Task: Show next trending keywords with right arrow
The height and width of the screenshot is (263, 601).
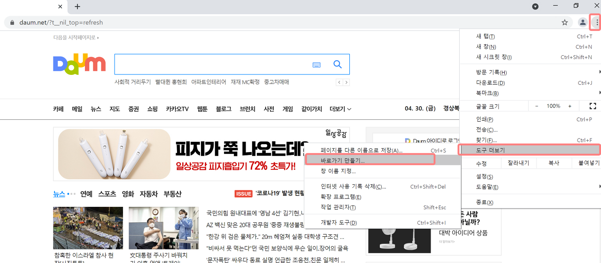Action: pyautogui.click(x=347, y=82)
